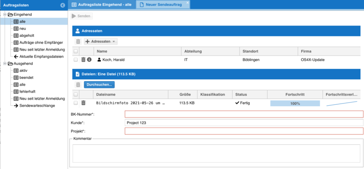Click the Durchsuchen... button
The image size is (364, 169).
(x=99, y=85)
